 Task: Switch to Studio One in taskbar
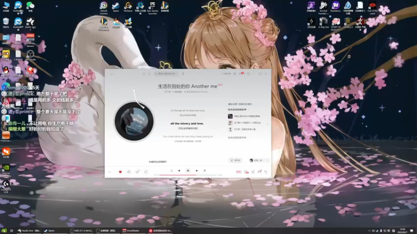point(29,231)
